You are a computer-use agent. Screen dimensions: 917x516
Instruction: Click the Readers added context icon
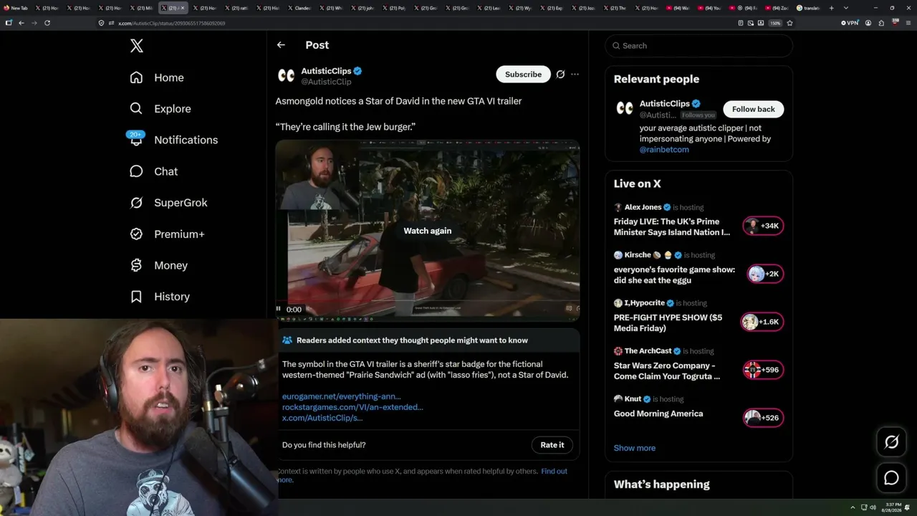tap(287, 340)
